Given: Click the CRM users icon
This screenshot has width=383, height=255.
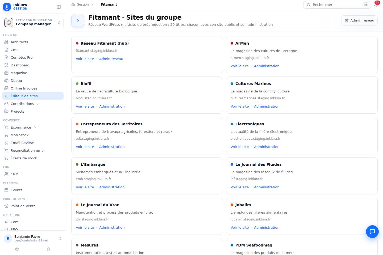Looking at the screenshot, I should coord(6,174).
